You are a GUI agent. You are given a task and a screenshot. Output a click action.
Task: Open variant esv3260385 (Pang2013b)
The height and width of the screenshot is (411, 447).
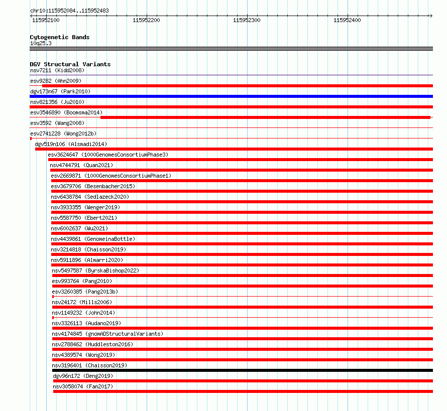[x=85, y=292]
